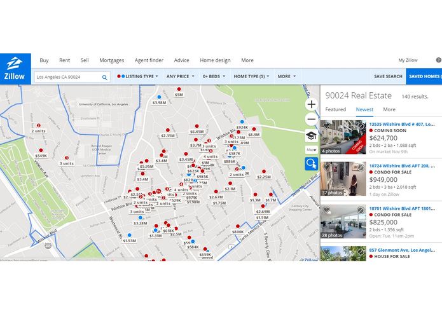Save 10724 Wilshire Blvd listing heart
The image size is (442, 314).
tap(326, 167)
